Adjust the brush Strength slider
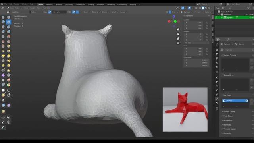Image resolution: width=254 pixels, height=143 pixels. click(x=62, y=12)
